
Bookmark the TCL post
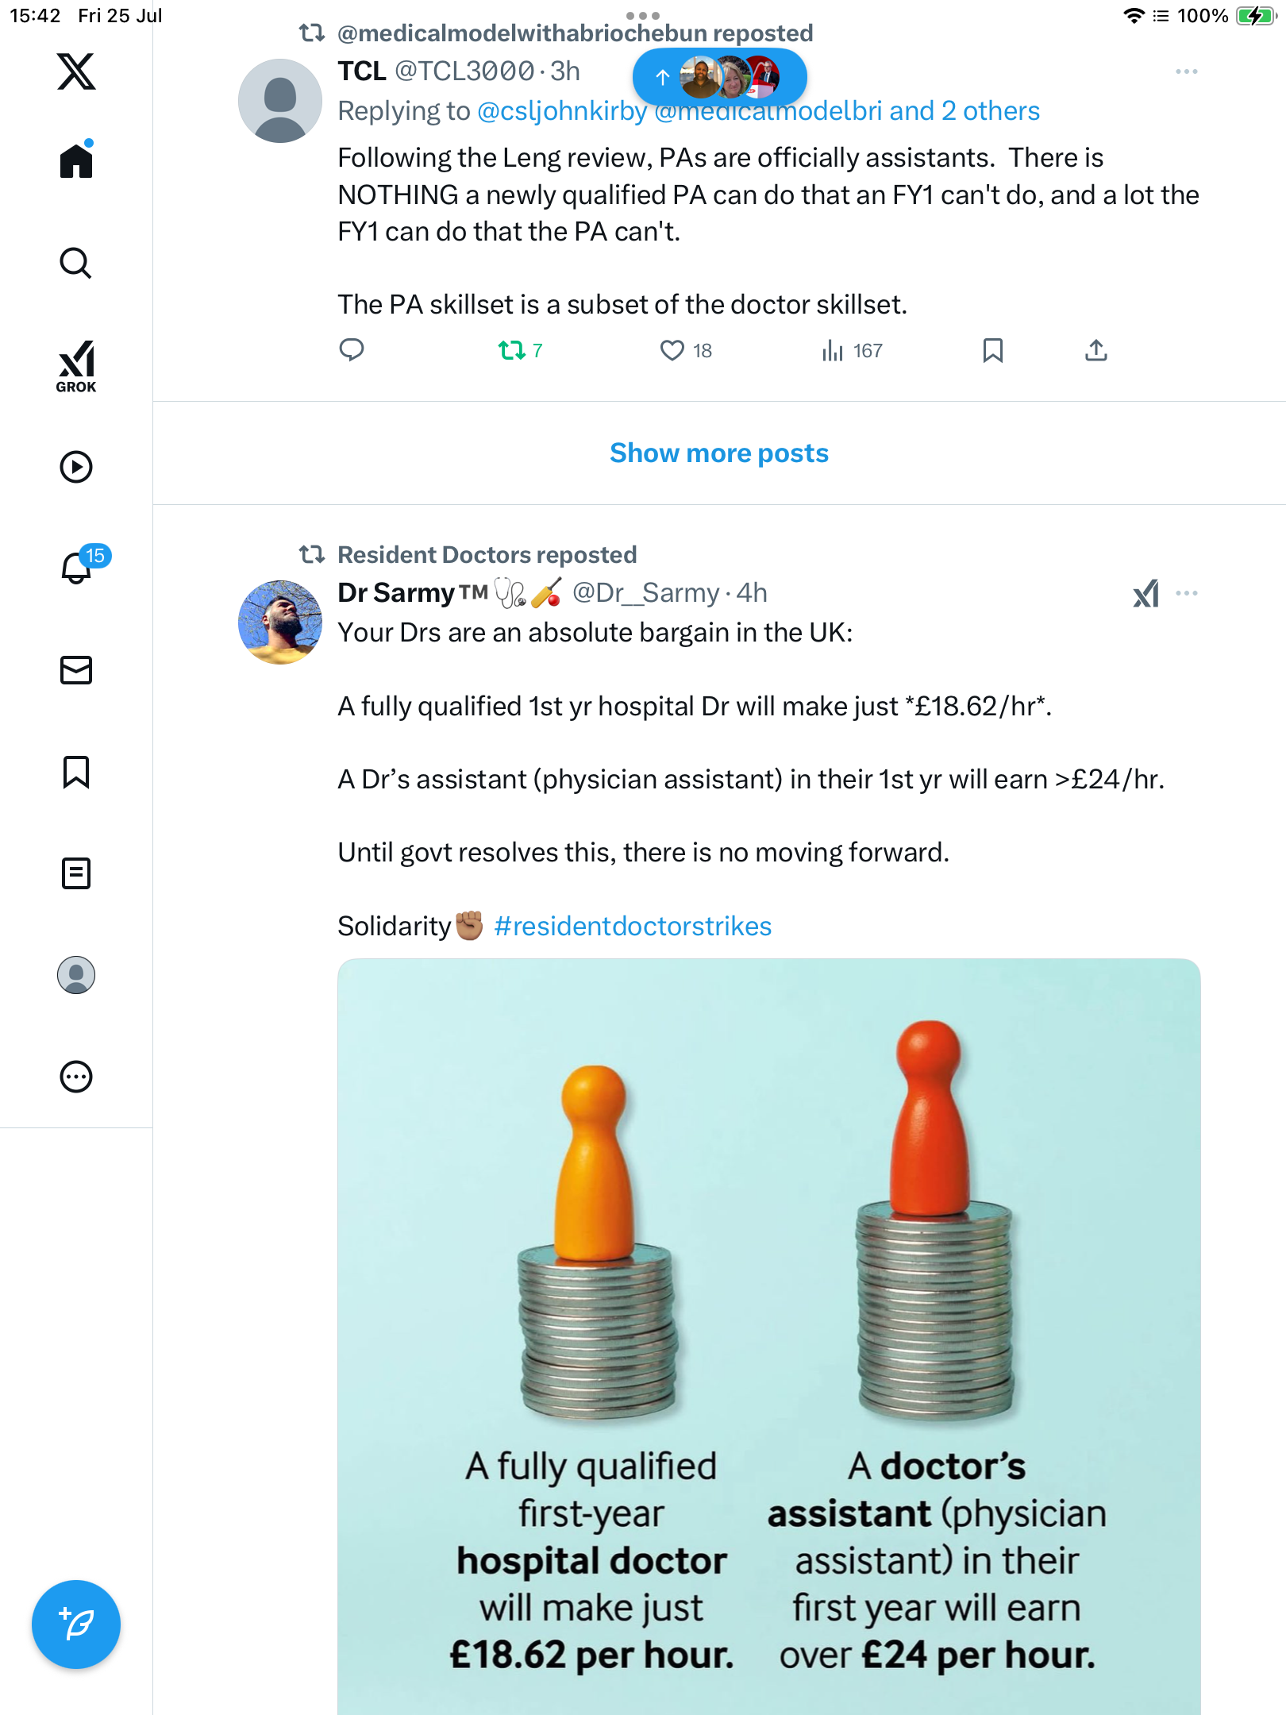tap(993, 350)
